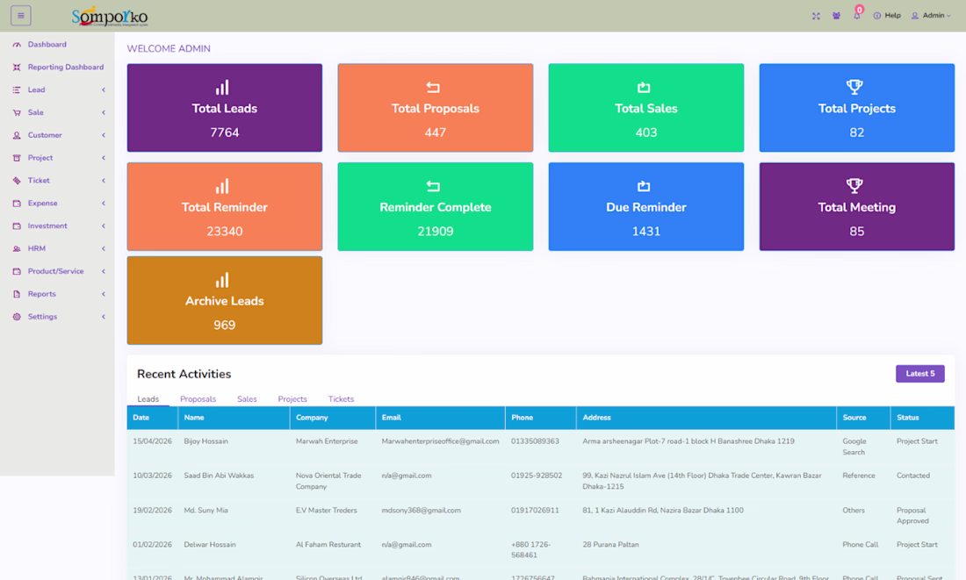Viewport: 966px width, 580px height.
Task: Click date 15/04/2026 in table
Action: click(x=152, y=441)
